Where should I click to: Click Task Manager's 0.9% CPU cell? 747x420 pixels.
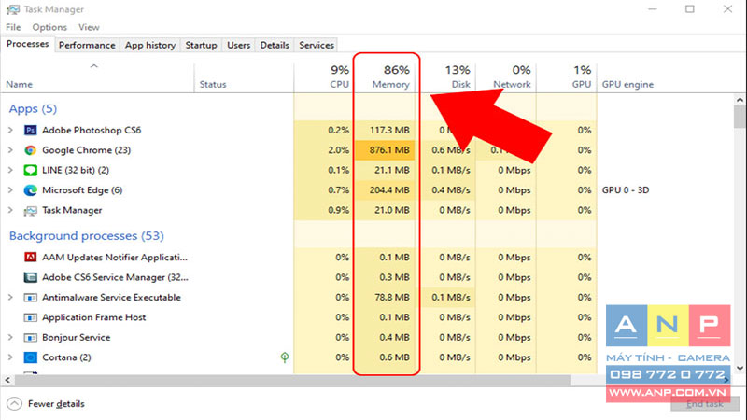(323, 210)
